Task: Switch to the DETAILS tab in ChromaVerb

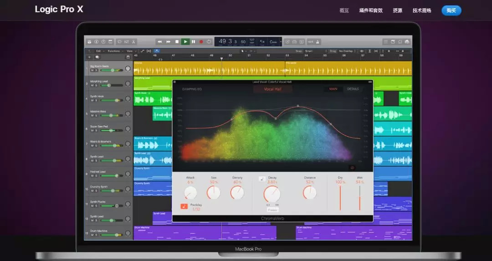Action: 353,89
